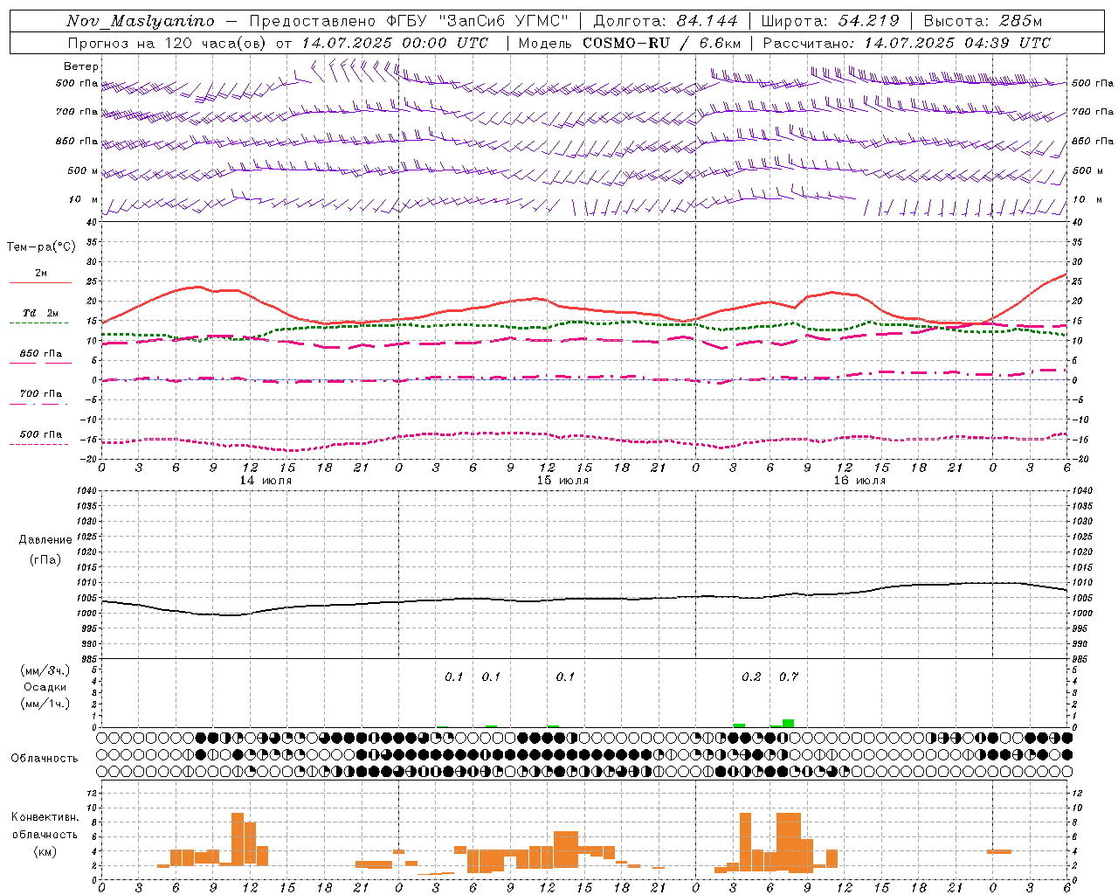
Task: Click the (мм/3ч.) precipitation unit label
Action: pyautogui.click(x=45, y=671)
